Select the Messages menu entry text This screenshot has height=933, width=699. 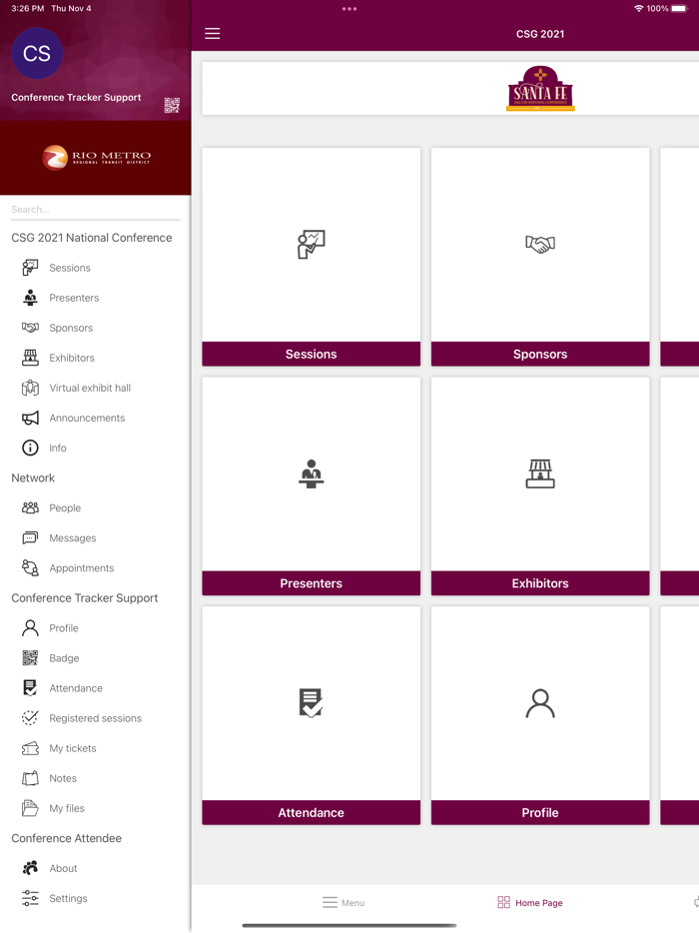click(x=73, y=537)
